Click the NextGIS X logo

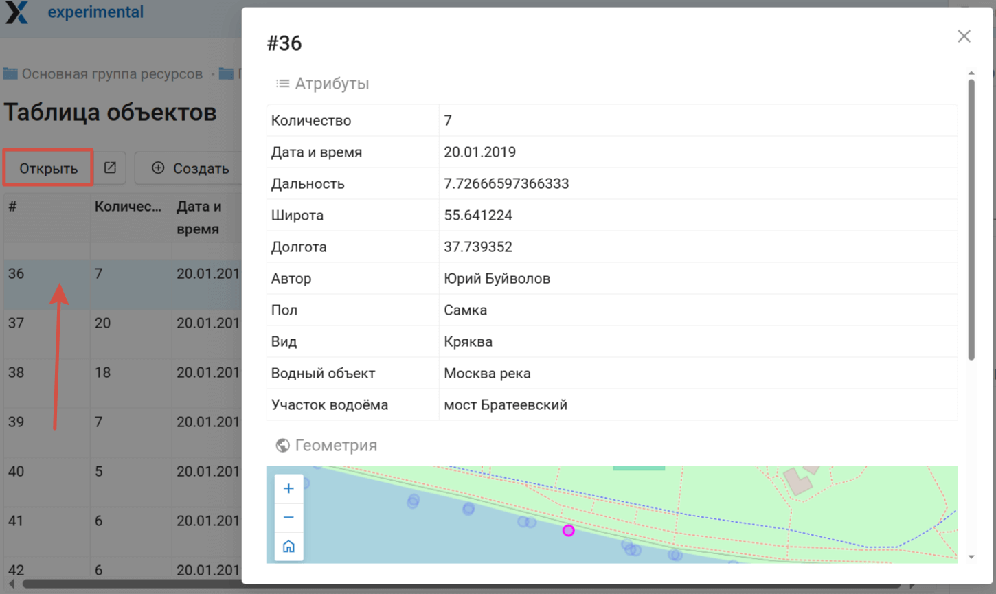(17, 12)
